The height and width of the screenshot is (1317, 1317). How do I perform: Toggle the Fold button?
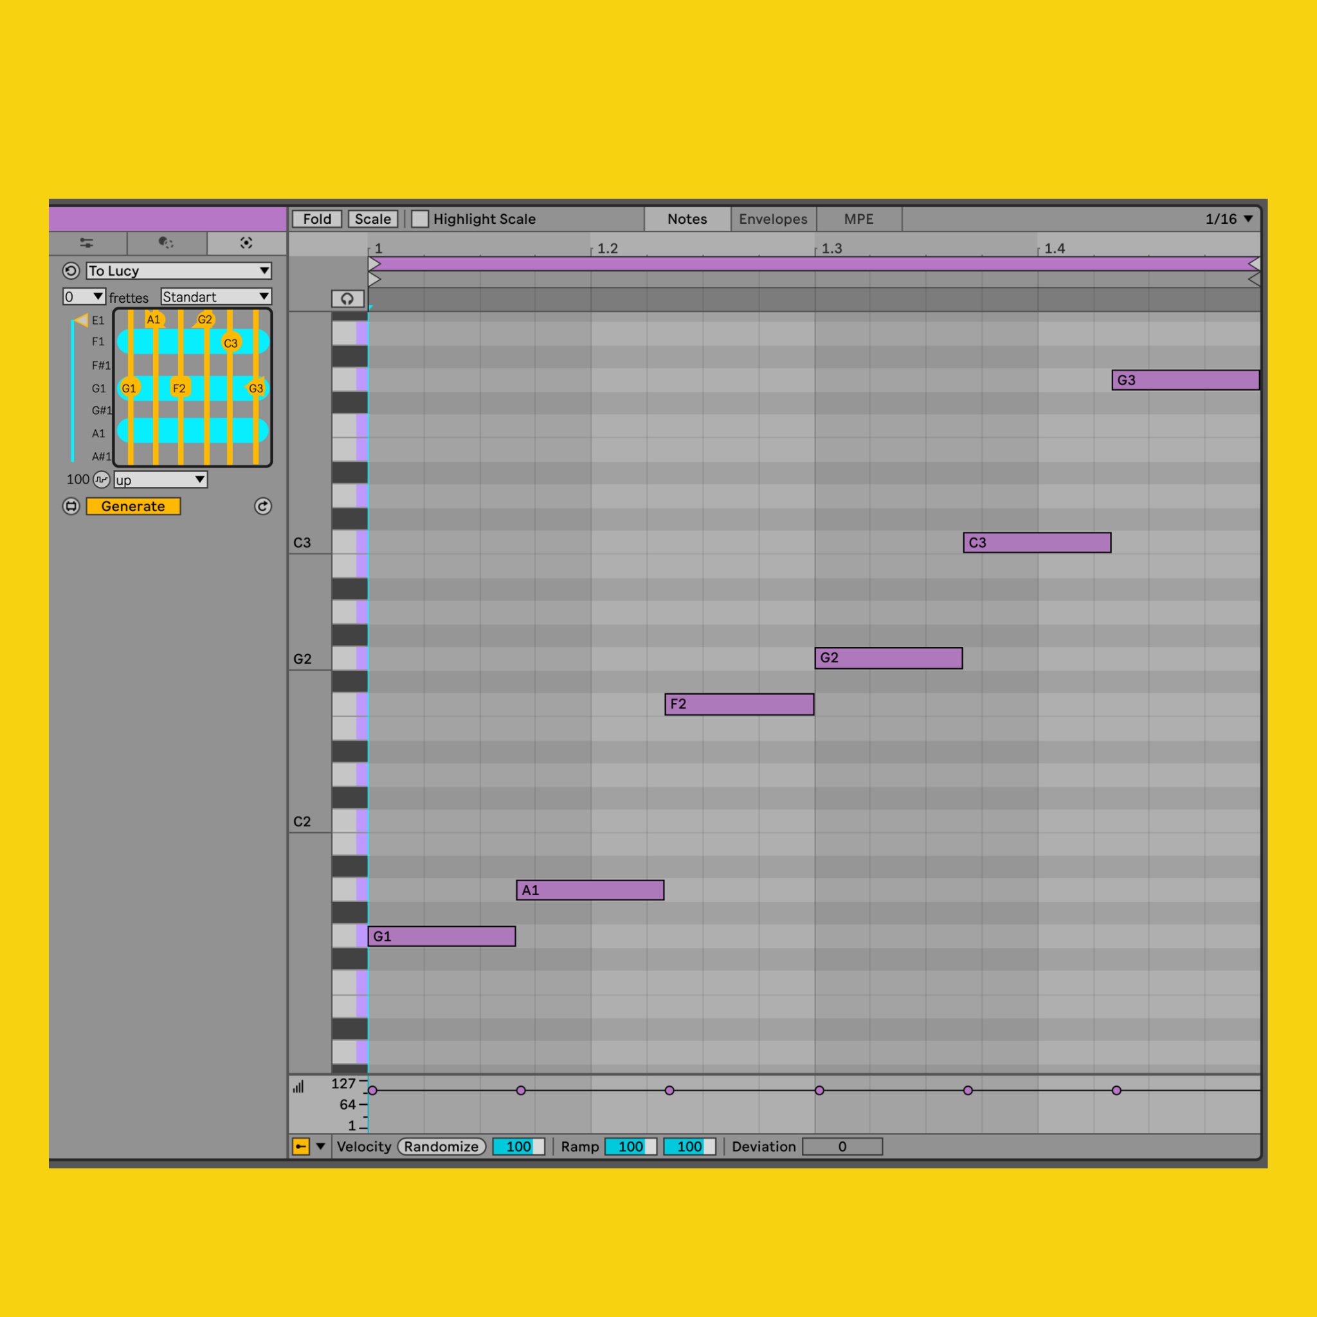click(317, 219)
